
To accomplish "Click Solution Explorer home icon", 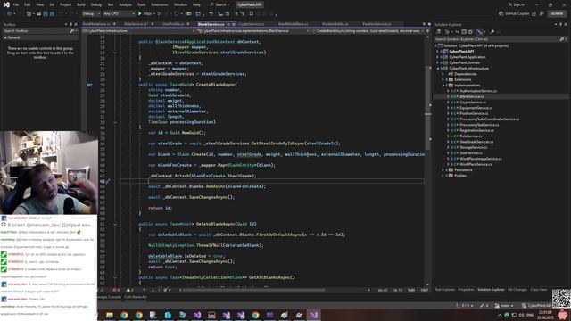I will coord(438,32).
